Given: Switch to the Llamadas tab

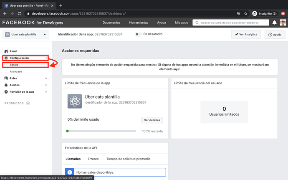Looking at the screenshot, I should point(73,159).
